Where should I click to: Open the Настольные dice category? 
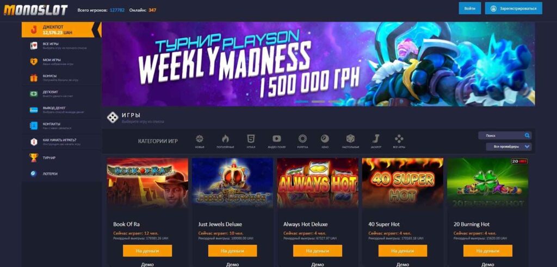point(351,138)
